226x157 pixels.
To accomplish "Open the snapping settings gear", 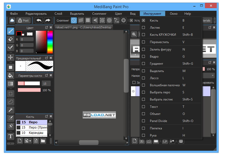I will 123,20.
